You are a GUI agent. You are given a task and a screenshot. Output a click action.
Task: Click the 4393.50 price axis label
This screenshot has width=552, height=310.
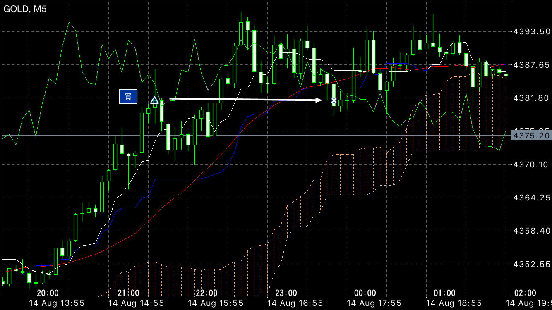pyautogui.click(x=531, y=31)
